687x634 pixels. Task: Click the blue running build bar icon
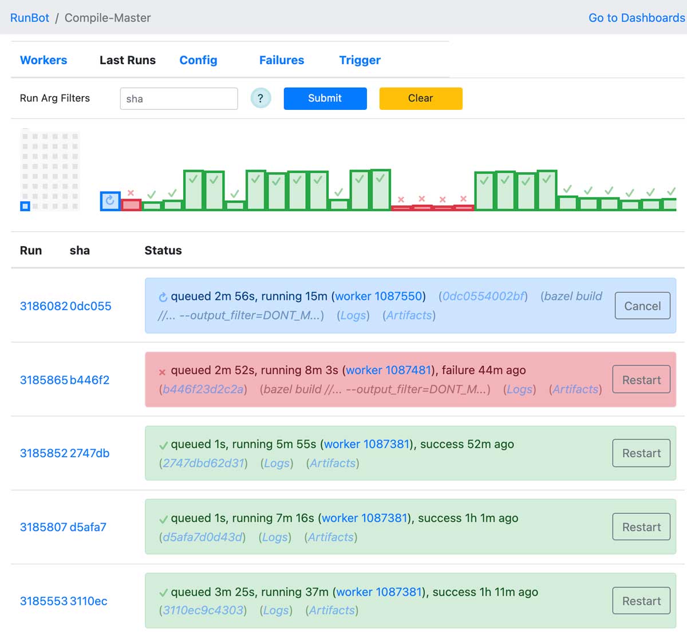tap(110, 201)
